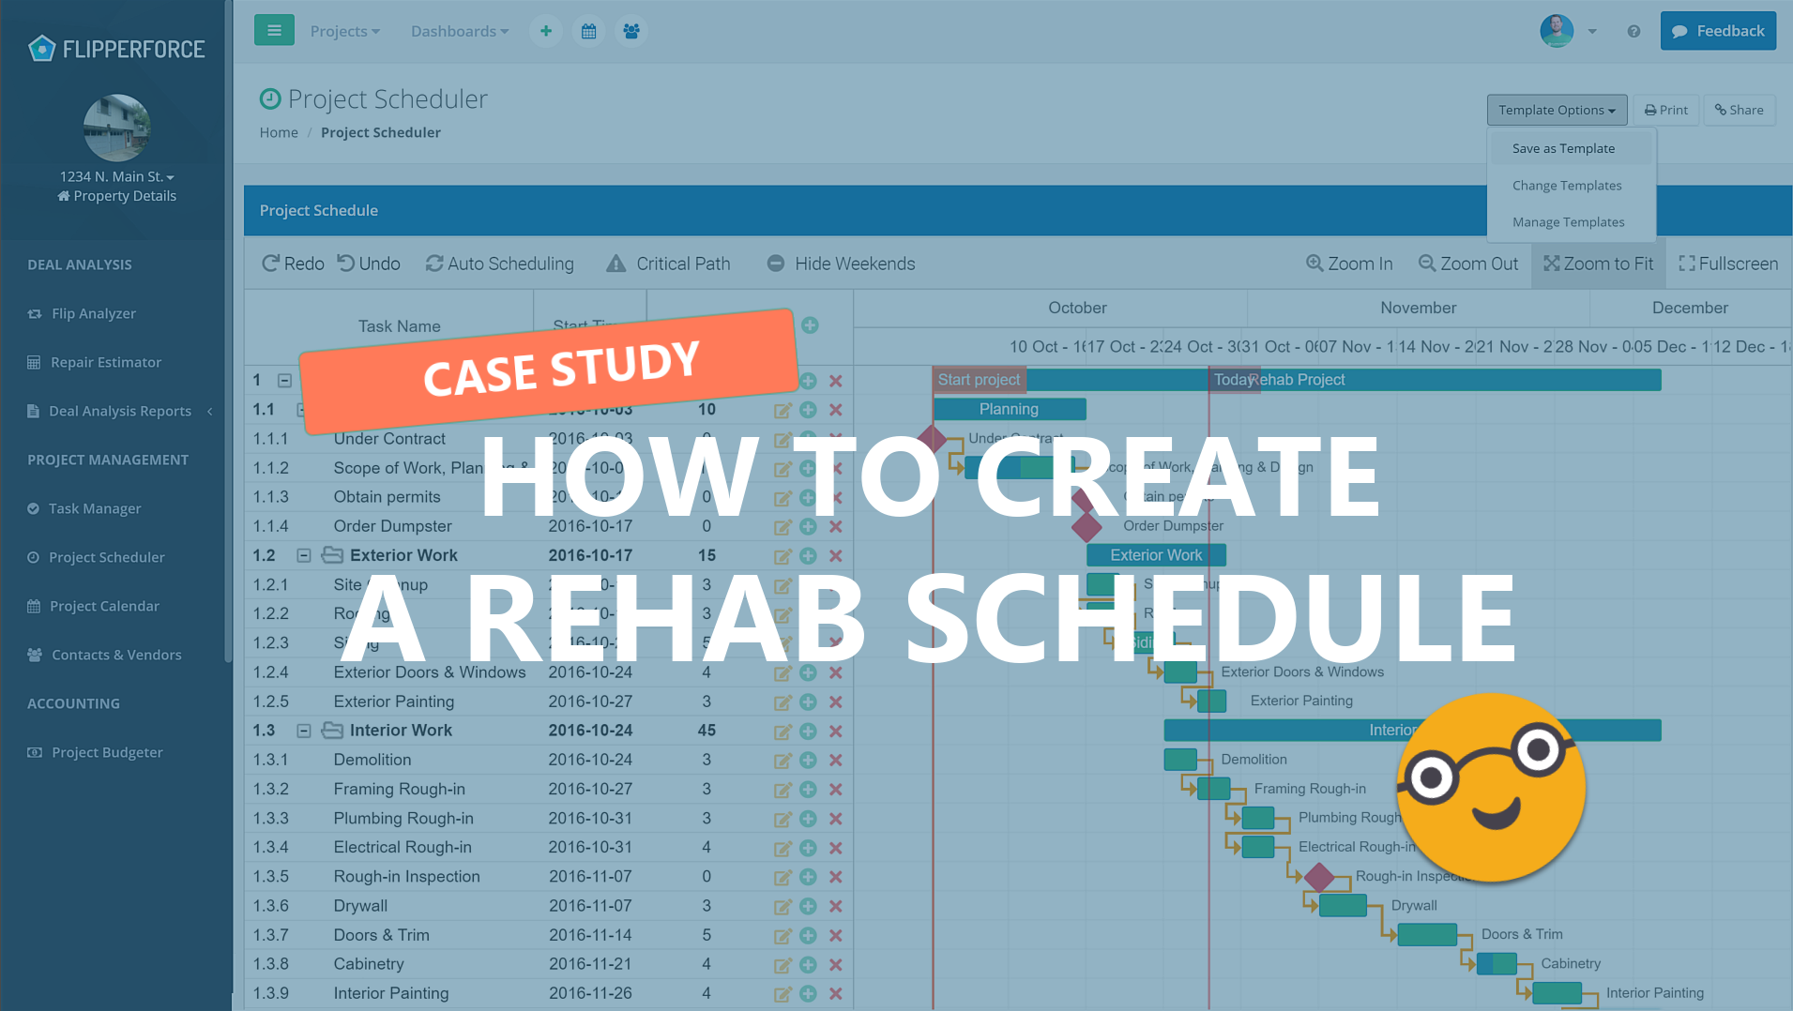Delete the Plumbing Rough-in row
The width and height of the screenshot is (1793, 1011).
pos(835,819)
